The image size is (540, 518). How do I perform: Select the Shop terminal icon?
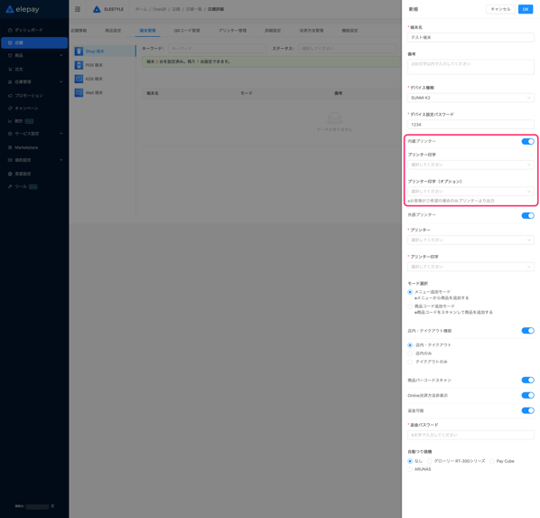(x=79, y=52)
